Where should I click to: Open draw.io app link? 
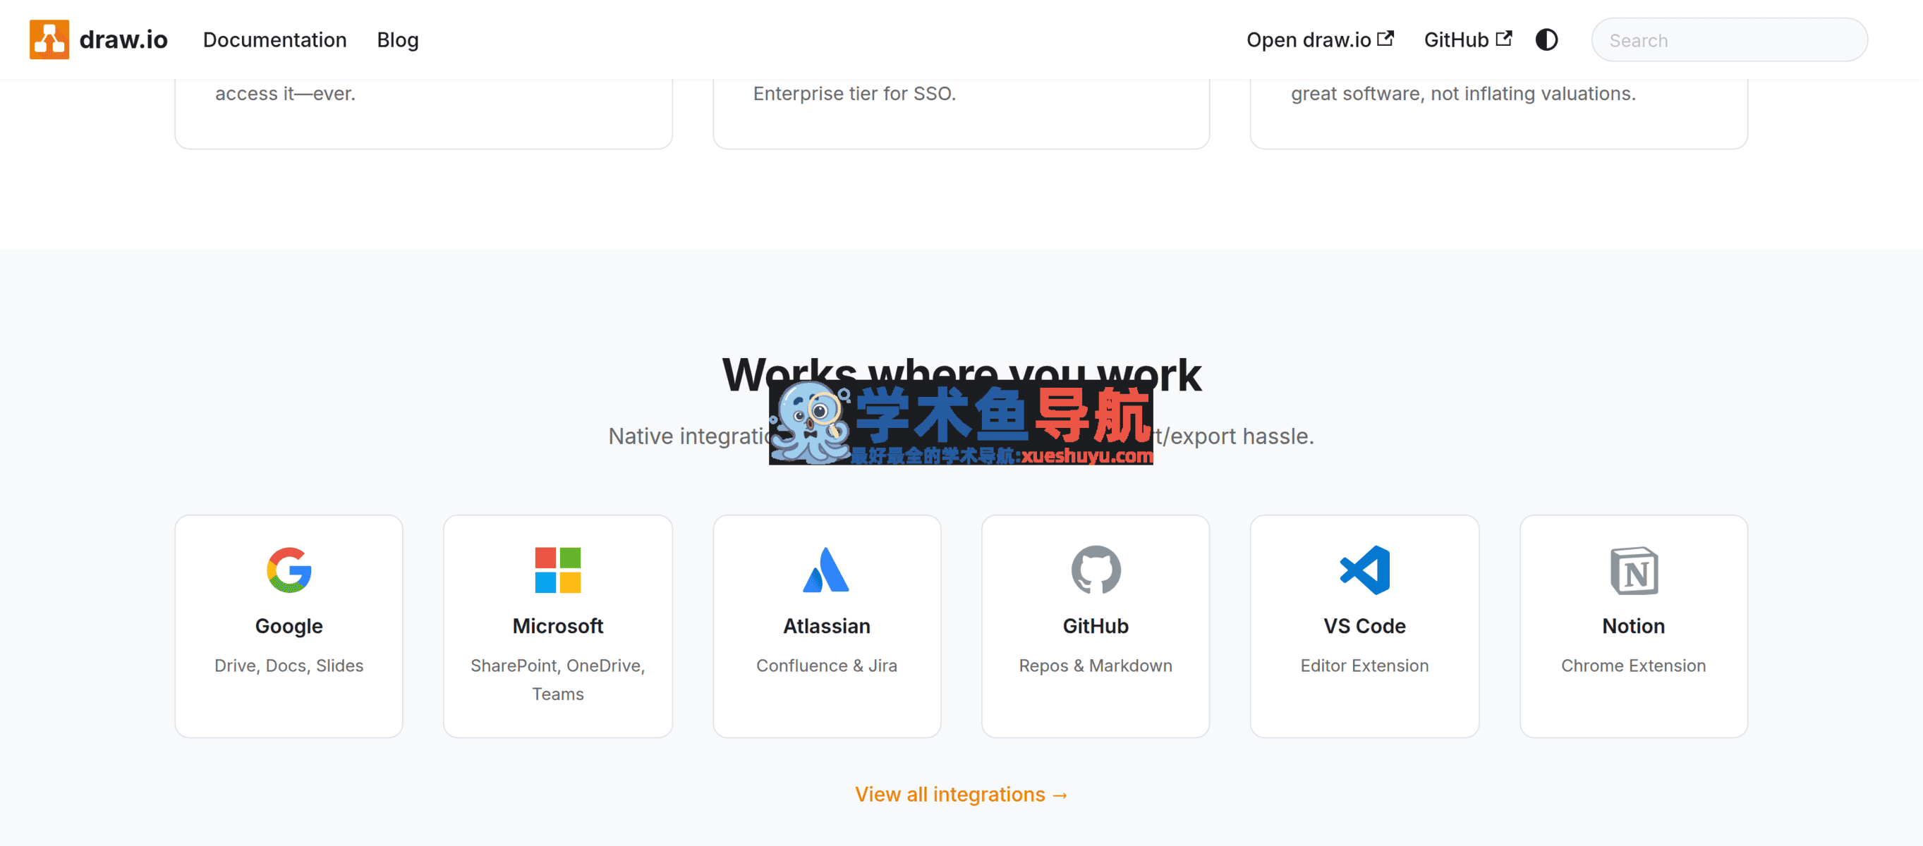coord(1320,39)
